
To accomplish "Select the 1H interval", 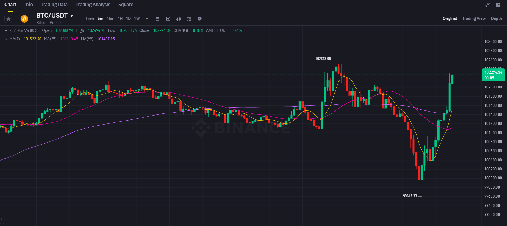I will pos(120,19).
